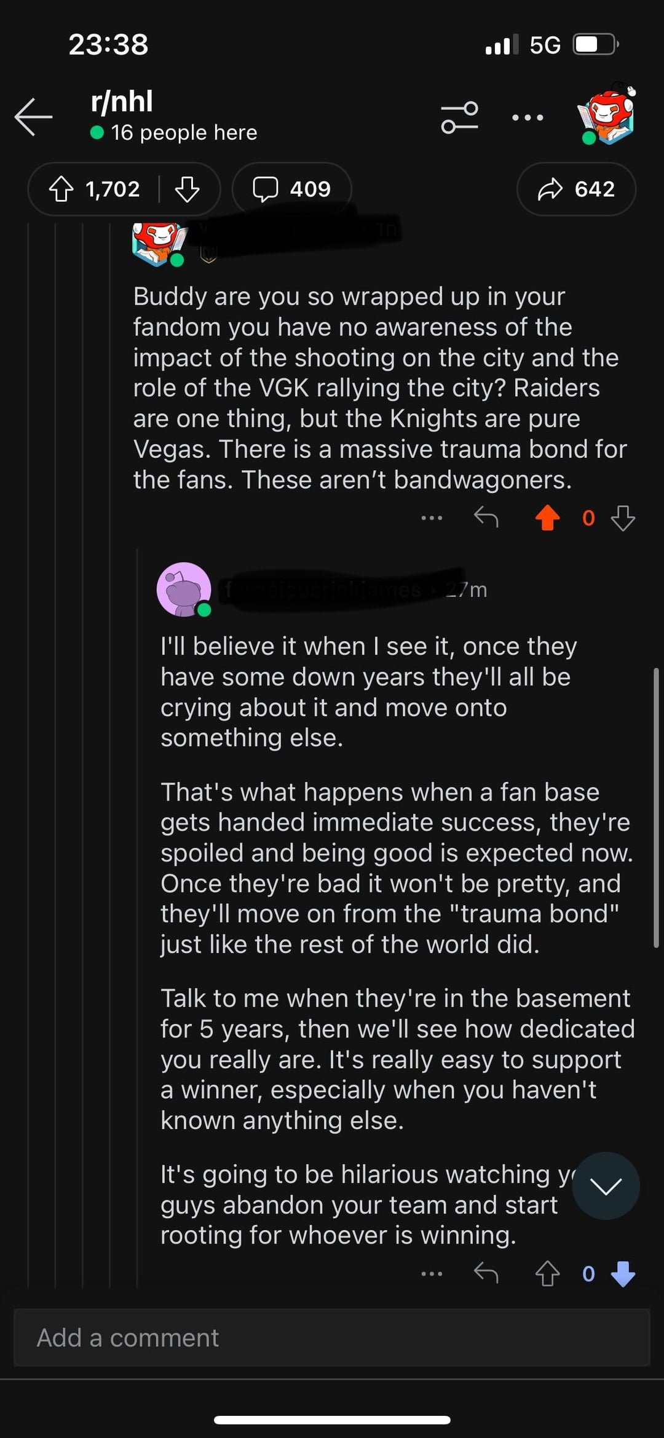Tap the Add a comment field
This screenshot has width=664, height=1438.
(x=332, y=1337)
